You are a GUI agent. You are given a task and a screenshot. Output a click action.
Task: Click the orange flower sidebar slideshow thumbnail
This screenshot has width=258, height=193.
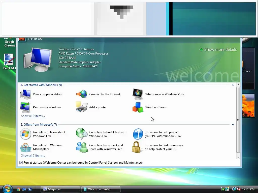click(248, 106)
